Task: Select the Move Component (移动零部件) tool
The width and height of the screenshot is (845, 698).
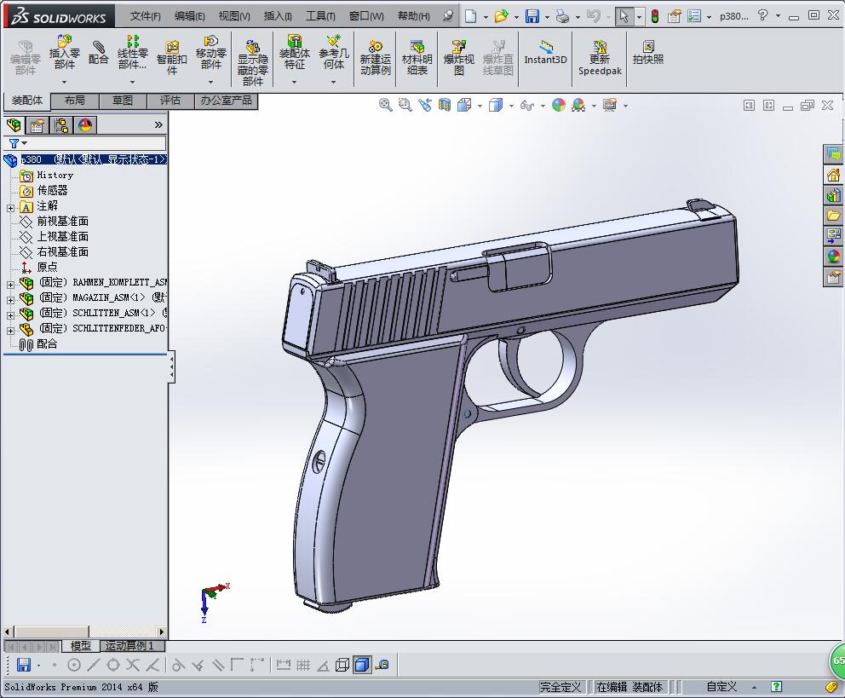Action: 210,52
